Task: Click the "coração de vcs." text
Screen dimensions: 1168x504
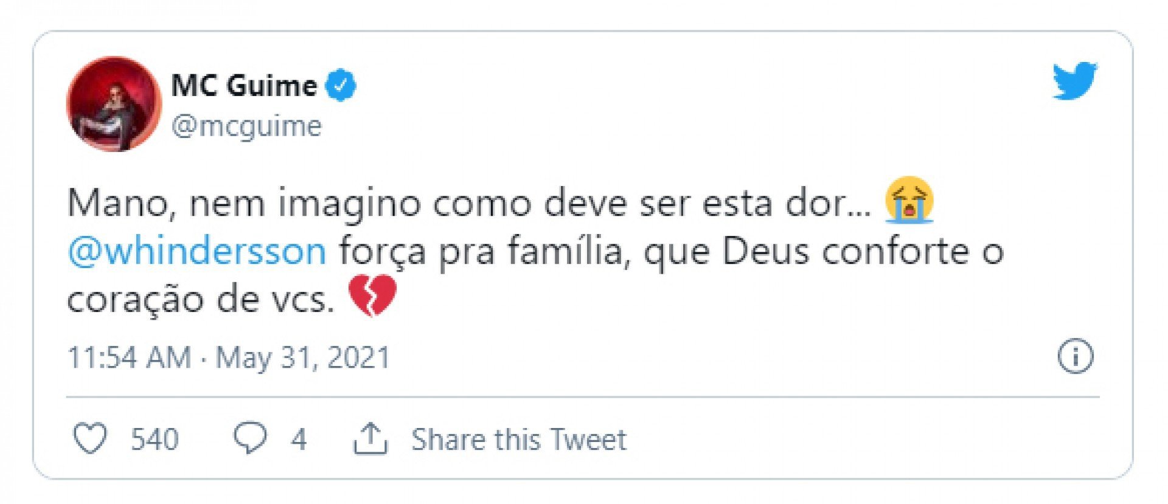Action: coord(201,300)
